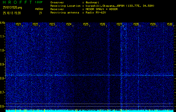176x112 pixels.
Task: Click the 0.7 frequency axis label
Action: [2, 92]
